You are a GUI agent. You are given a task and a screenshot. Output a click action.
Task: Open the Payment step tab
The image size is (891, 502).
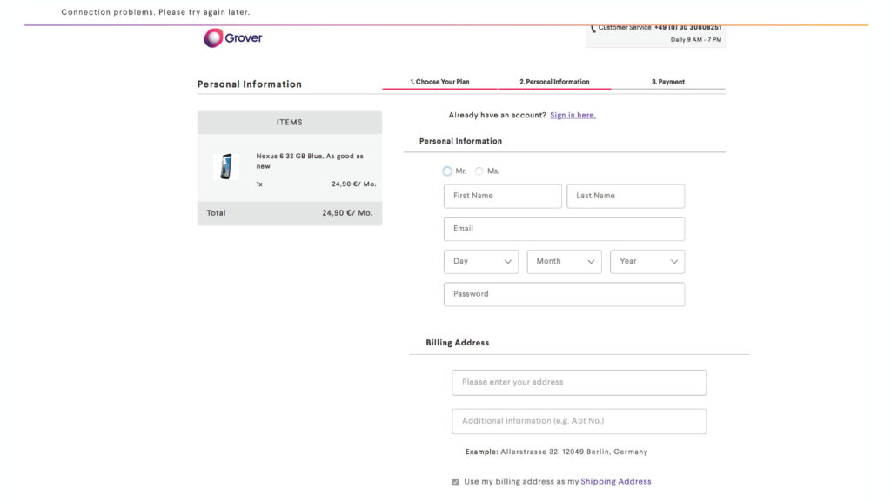668,82
